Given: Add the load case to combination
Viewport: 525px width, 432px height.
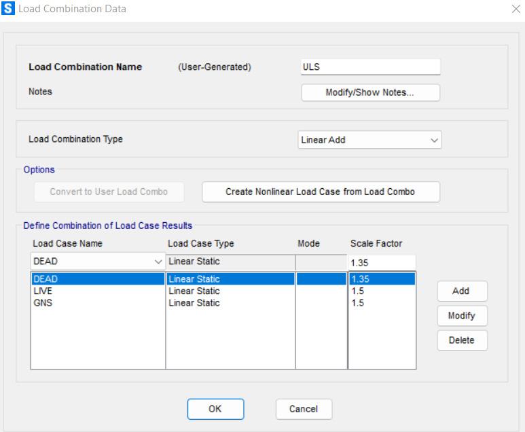Looking at the screenshot, I should [x=462, y=291].
